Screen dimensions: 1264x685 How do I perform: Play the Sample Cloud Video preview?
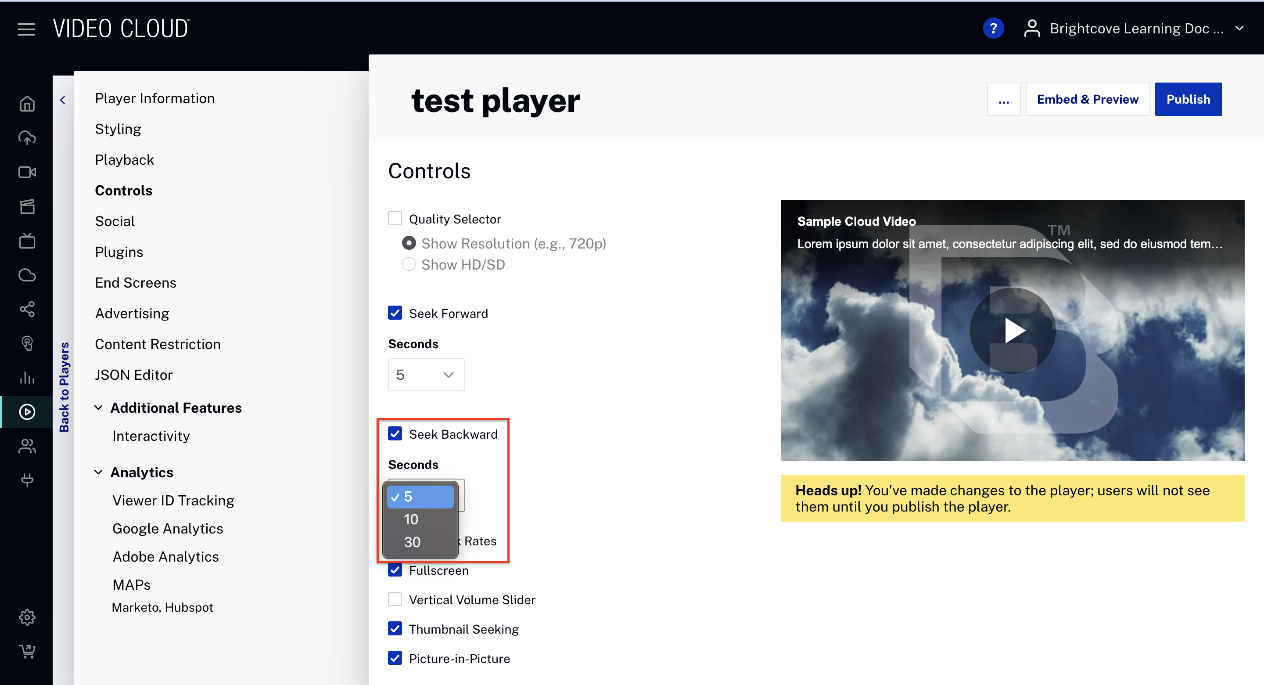(x=1013, y=331)
